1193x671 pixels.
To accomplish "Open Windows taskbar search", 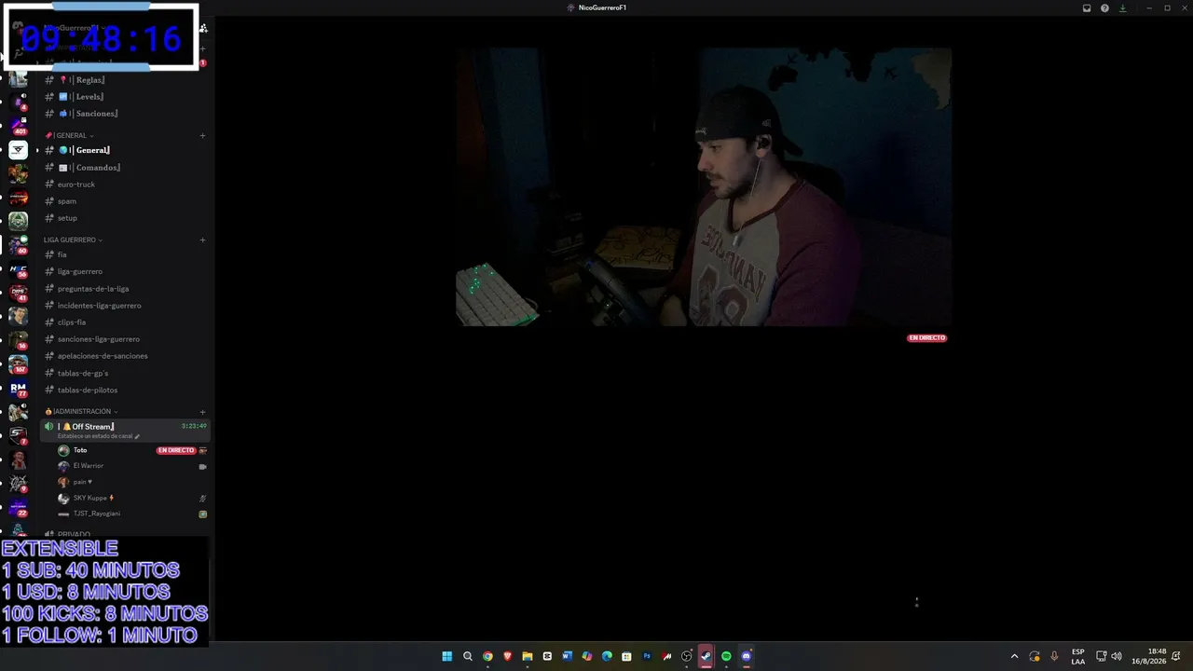I will 468,656.
